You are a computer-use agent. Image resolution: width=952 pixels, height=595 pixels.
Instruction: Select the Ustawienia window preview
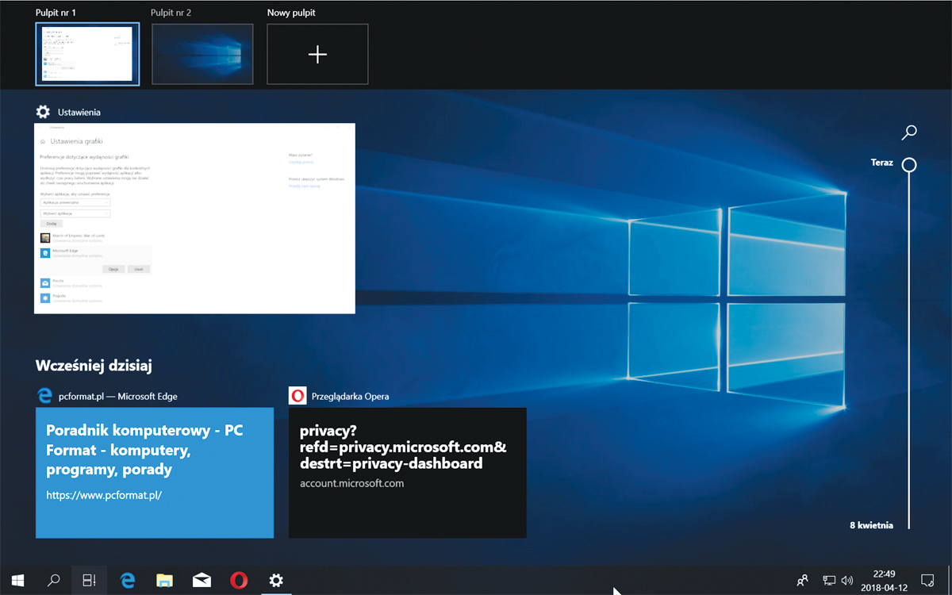194,218
